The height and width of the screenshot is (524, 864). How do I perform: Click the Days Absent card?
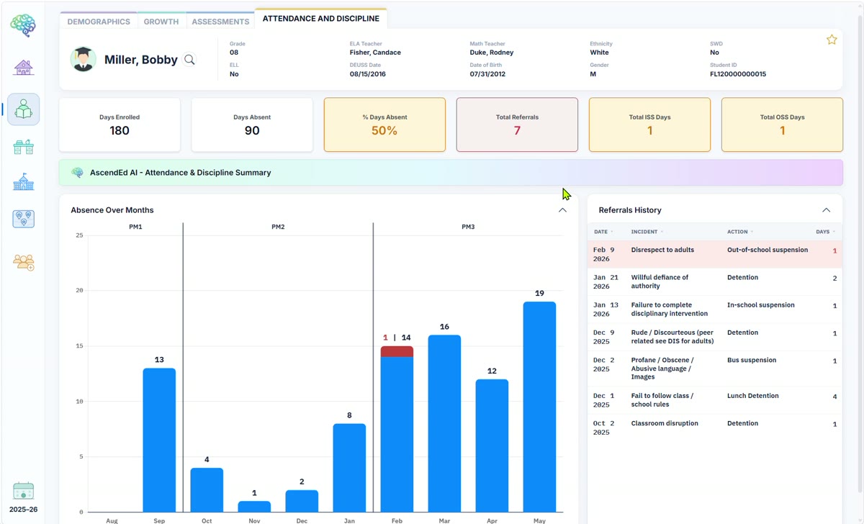tap(252, 125)
